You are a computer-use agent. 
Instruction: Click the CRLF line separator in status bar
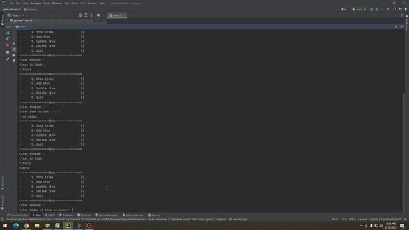click(343, 219)
